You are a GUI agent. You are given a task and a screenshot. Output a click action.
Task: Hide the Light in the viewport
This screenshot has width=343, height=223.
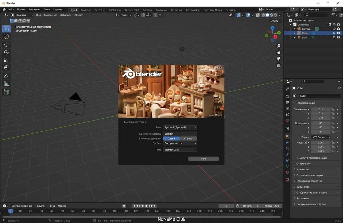334,37
